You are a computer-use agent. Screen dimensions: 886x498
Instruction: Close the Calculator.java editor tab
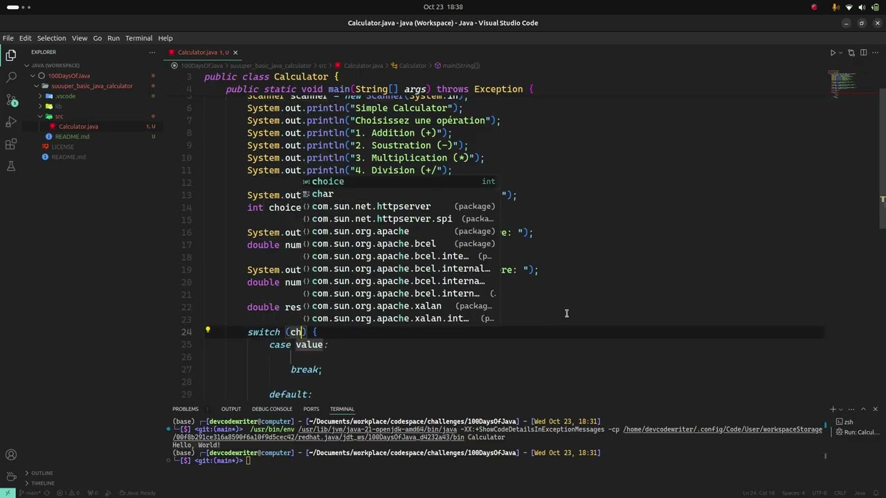[235, 53]
